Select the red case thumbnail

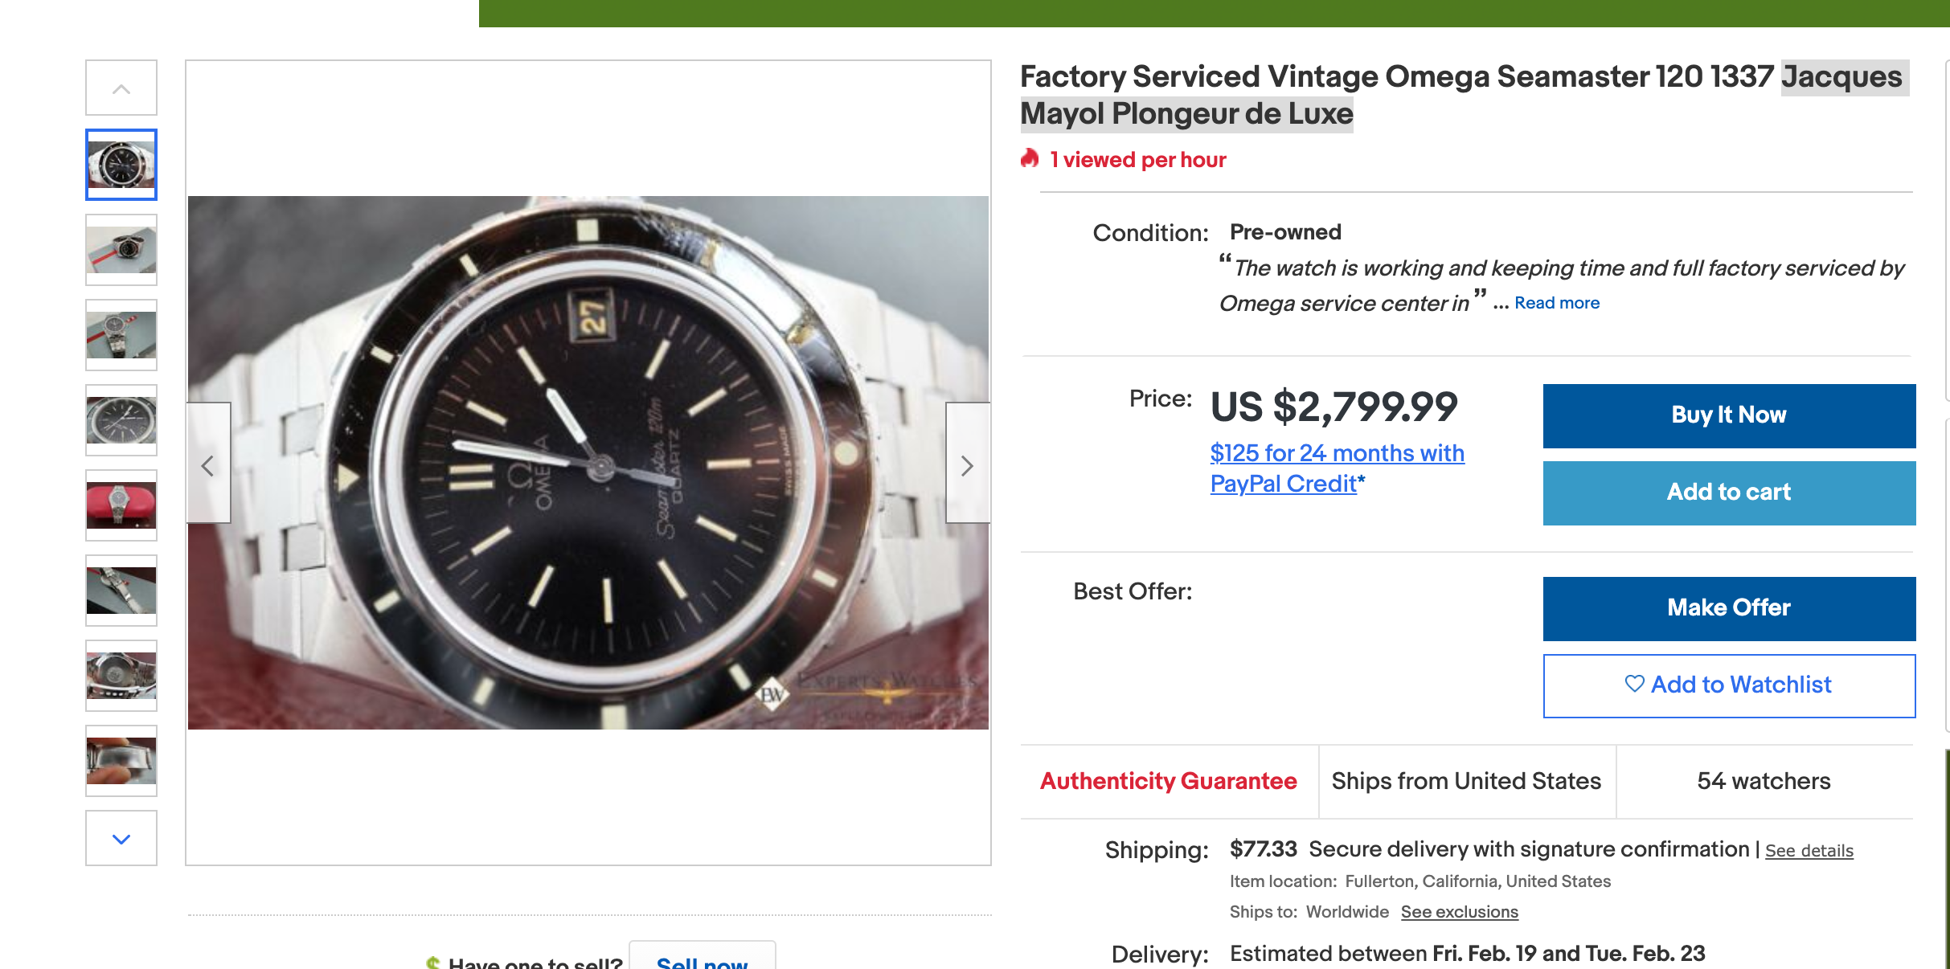tap(121, 505)
